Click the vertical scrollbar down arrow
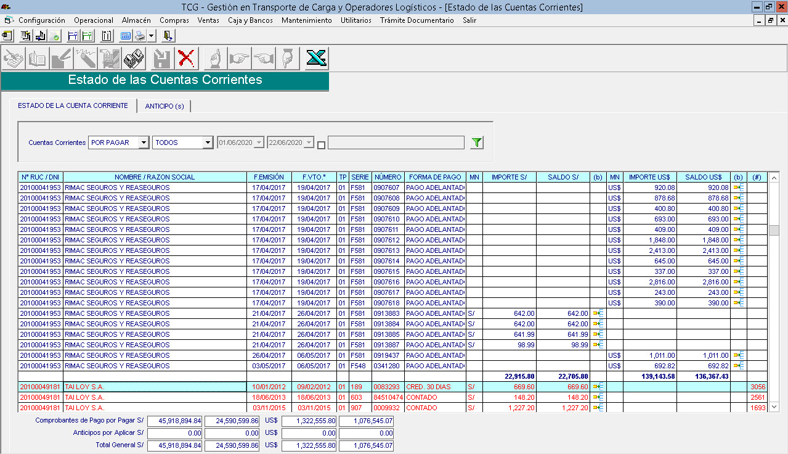Viewport: 788px width, 454px height. 774,407
